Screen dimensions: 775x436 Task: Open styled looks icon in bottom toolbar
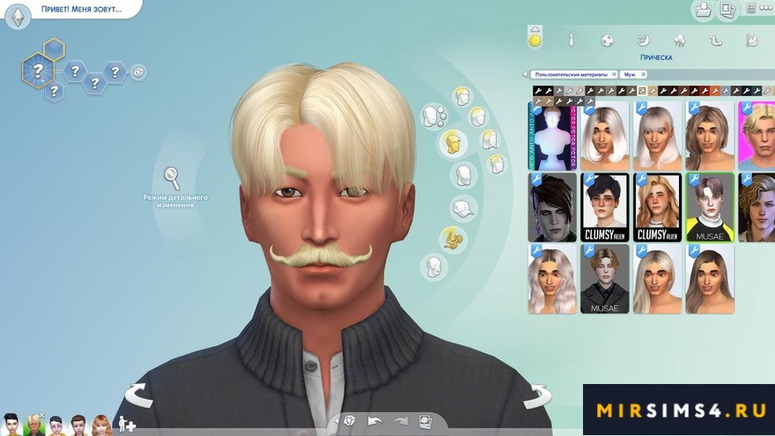click(425, 422)
